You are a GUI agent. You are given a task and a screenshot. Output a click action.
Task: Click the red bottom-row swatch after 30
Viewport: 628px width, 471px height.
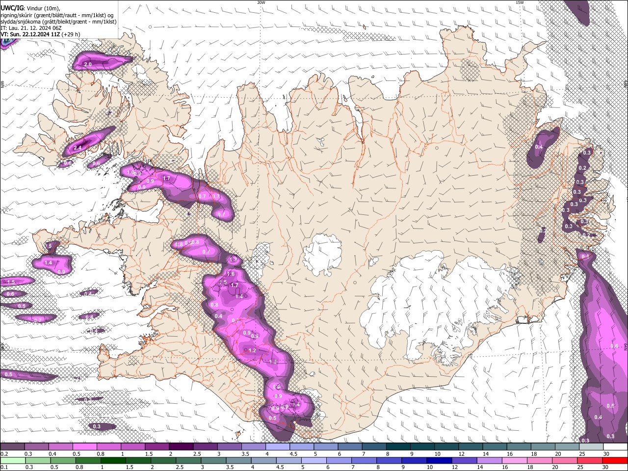coord(615,460)
